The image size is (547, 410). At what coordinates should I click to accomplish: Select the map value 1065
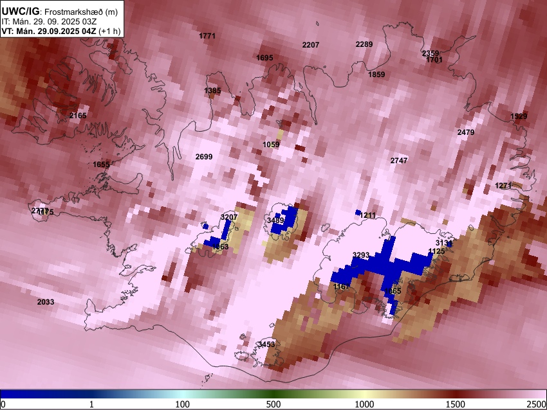pos(393,291)
